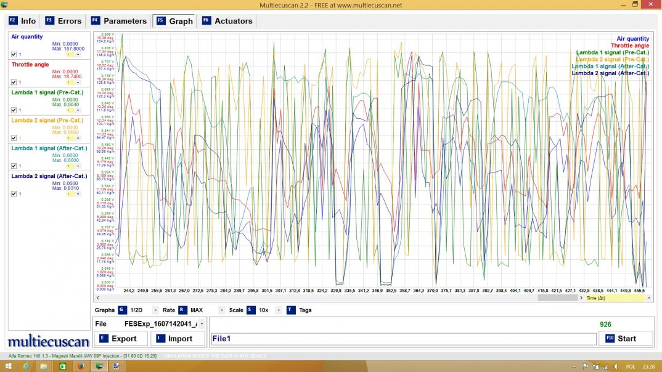
Task: Click the Lambda 1 signal (Pre-Cat.) legend label
Action: (x=612, y=52)
